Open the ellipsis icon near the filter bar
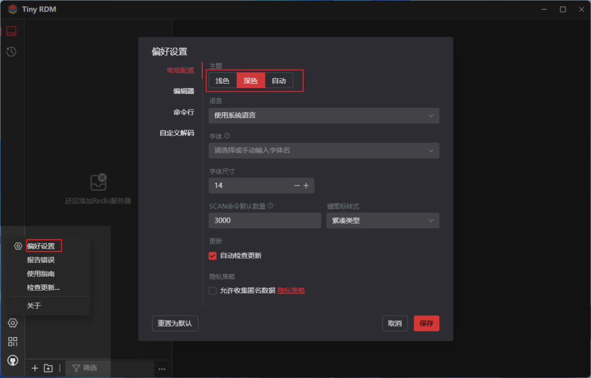Image resolution: width=591 pixels, height=378 pixels. pyautogui.click(x=162, y=369)
